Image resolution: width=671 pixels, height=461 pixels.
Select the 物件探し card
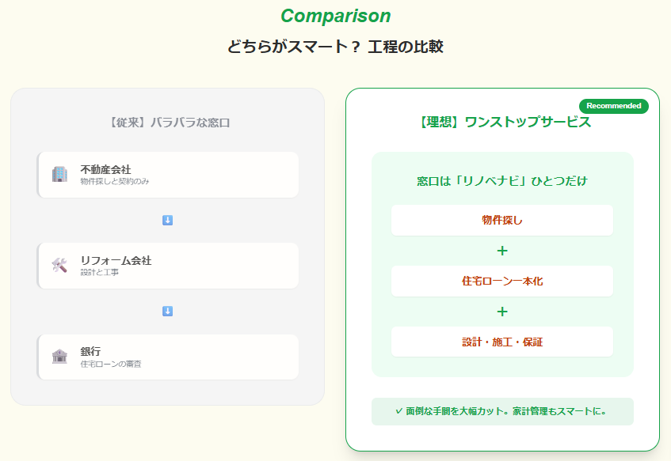502,221
